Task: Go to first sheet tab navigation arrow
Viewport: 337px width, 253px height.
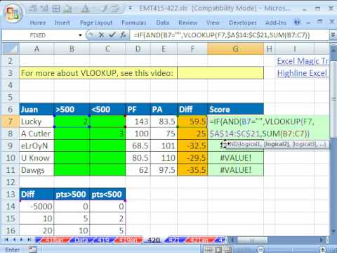Action: [x=6, y=240]
